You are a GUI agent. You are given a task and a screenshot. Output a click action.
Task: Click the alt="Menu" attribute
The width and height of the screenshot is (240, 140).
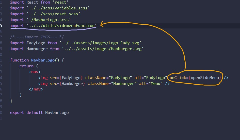click(x=151, y=84)
